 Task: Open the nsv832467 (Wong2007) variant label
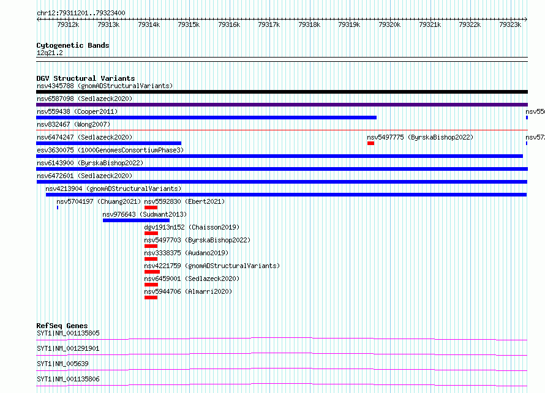click(x=73, y=124)
